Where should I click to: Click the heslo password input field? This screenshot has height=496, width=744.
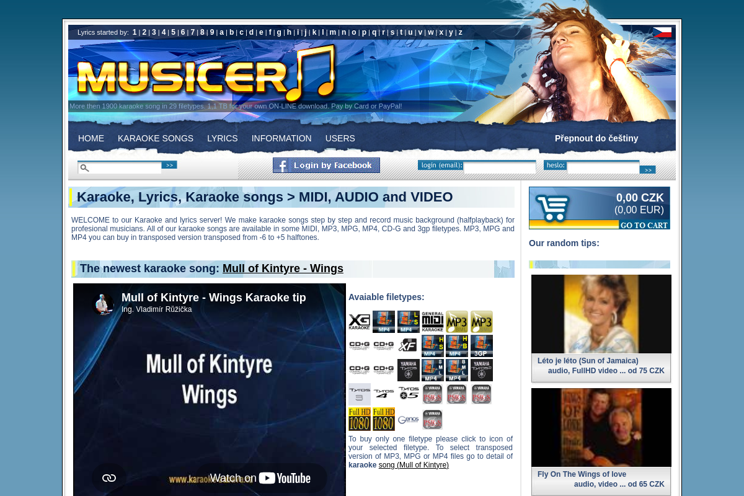pos(603,167)
